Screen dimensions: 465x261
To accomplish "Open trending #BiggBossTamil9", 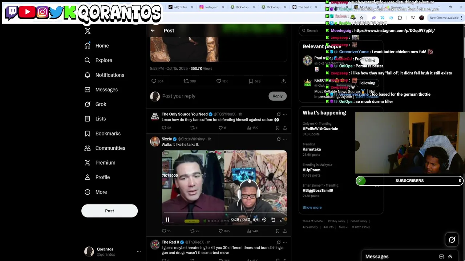I will pos(318,191).
